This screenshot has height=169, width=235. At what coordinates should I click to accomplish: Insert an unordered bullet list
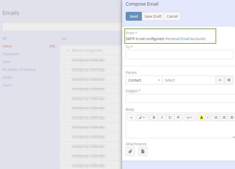[216, 118]
